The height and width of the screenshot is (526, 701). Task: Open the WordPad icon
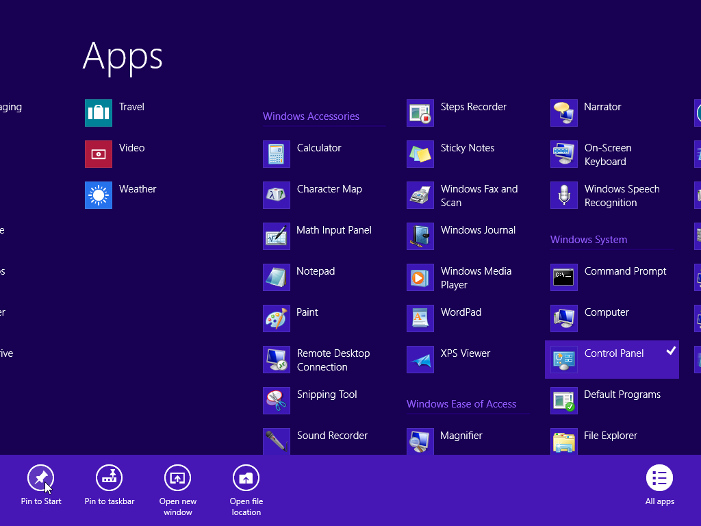point(420,318)
